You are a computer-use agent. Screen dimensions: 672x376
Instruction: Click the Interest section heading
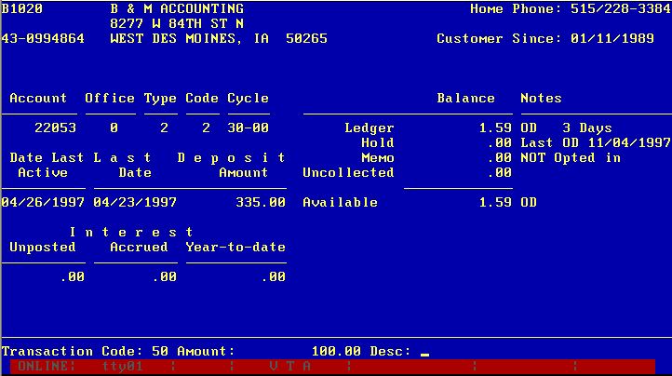pos(131,232)
